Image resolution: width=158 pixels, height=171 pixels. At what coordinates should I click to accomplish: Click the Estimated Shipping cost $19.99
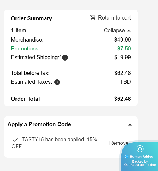click(122, 57)
